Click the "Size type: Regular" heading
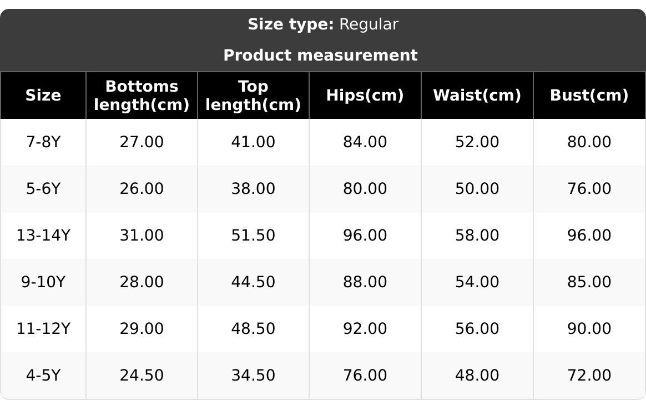The height and width of the screenshot is (400, 646). click(x=322, y=24)
